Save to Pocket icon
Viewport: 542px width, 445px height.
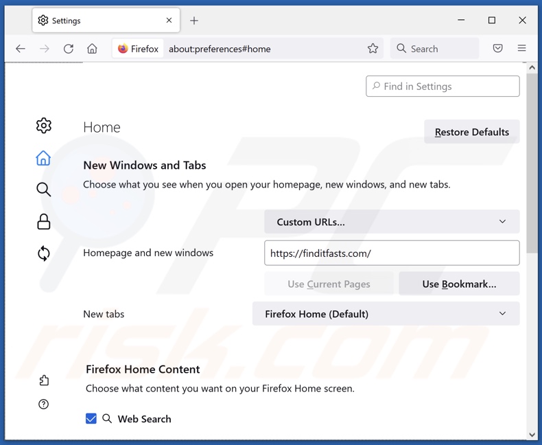point(497,48)
